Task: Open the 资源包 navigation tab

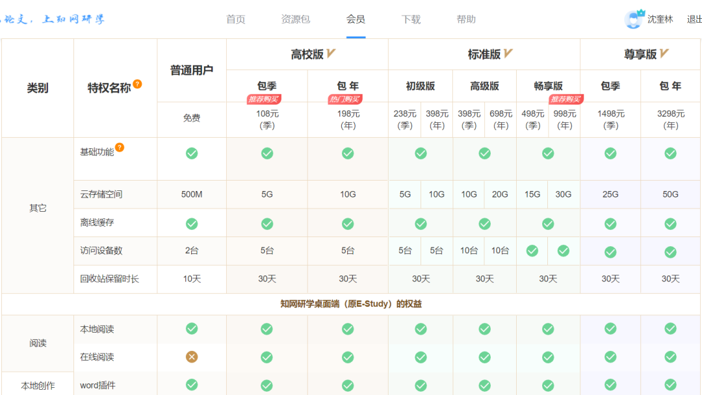Action: click(x=296, y=19)
